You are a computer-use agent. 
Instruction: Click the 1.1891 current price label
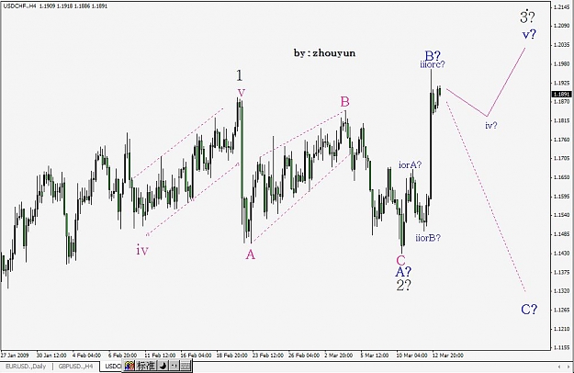[x=561, y=95]
